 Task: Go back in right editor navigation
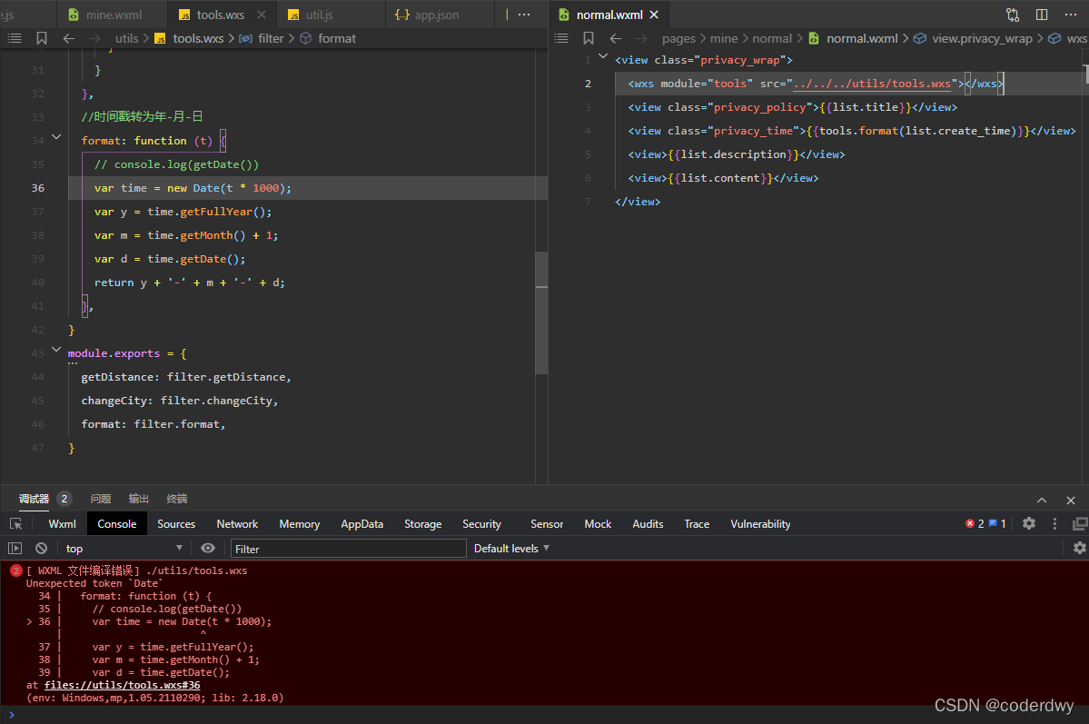pos(615,38)
